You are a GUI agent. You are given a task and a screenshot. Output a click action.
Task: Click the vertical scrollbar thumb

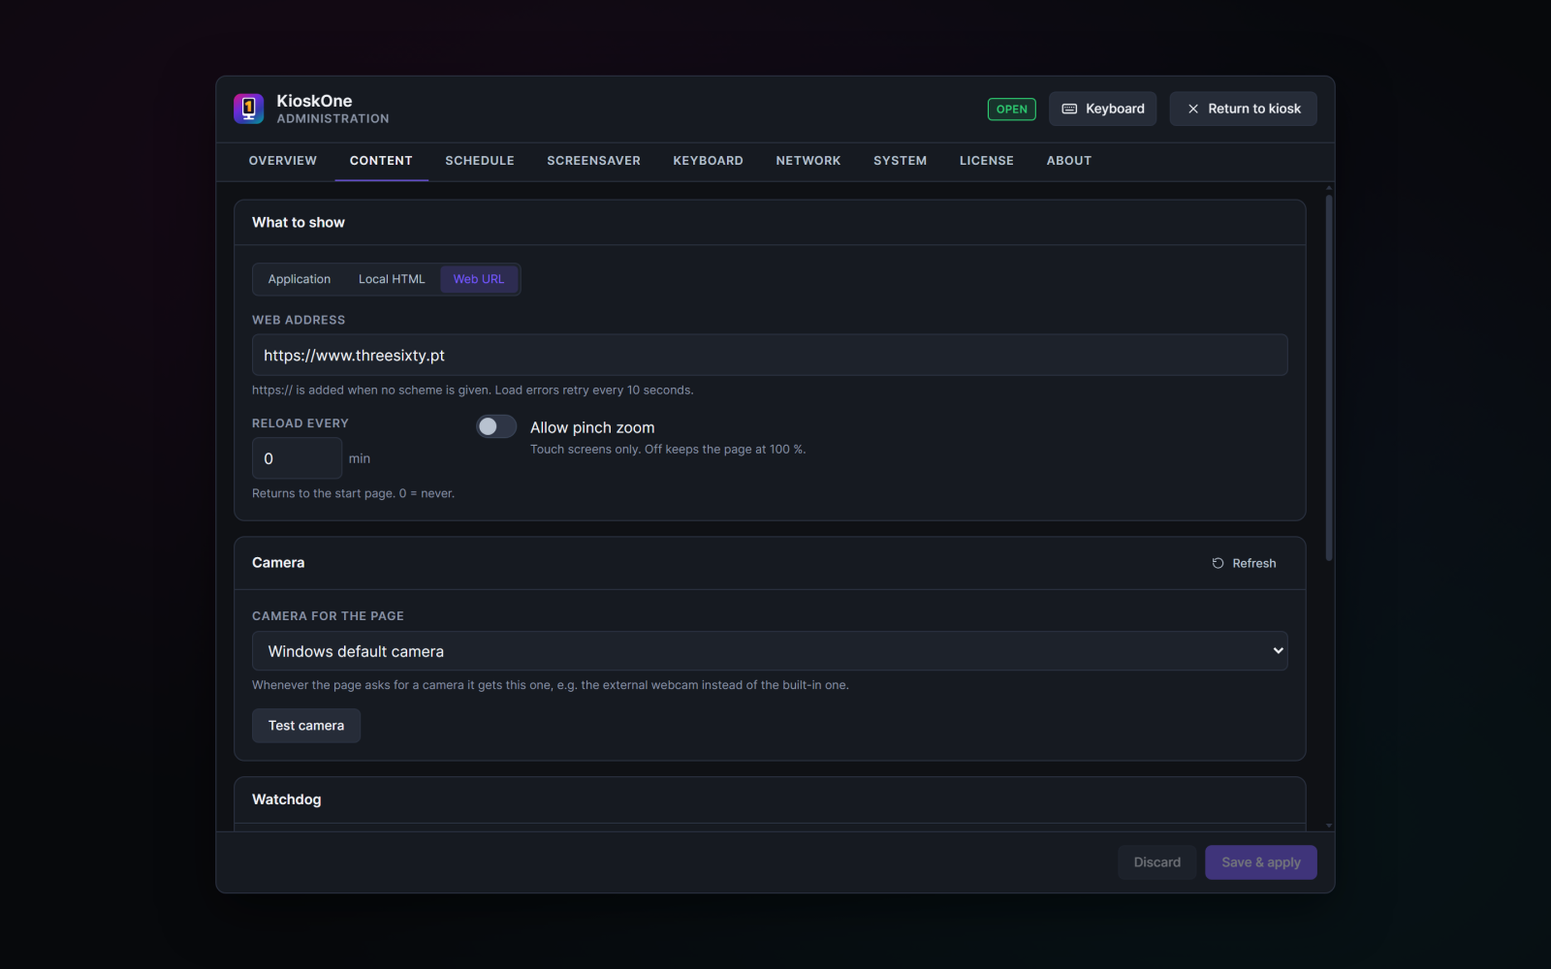[x=1328, y=378]
